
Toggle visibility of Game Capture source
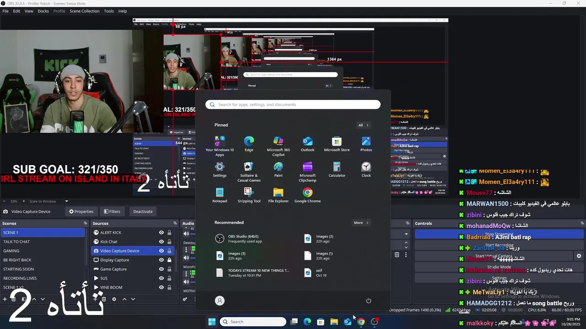coord(161,269)
